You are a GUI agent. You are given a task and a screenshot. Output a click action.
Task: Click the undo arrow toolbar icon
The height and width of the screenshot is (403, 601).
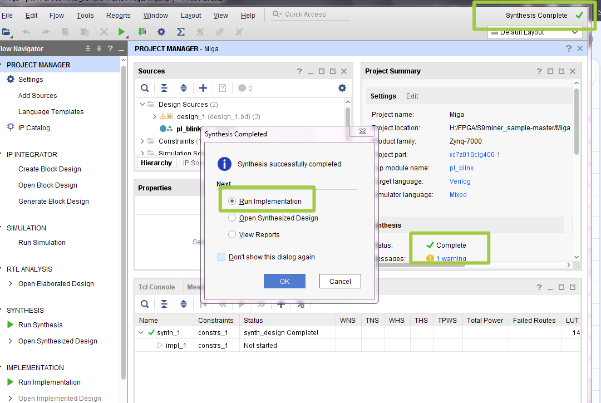coord(26,32)
